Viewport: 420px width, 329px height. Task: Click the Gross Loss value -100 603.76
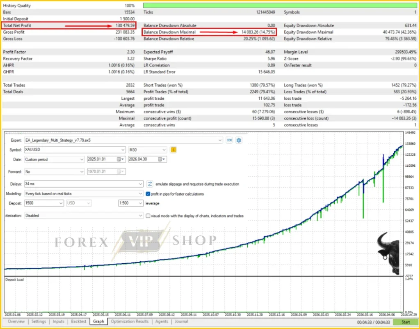tap(124, 39)
